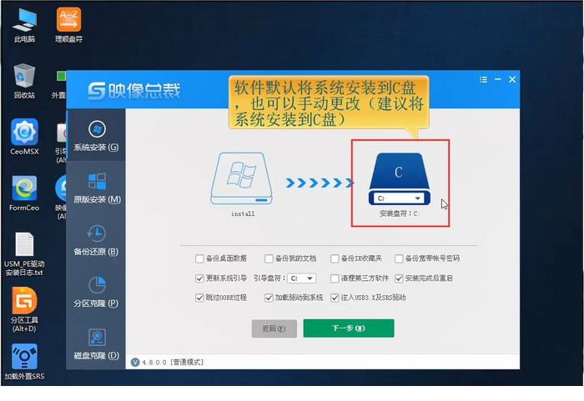The width and height of the screenshot is (584, 401).
Task: Uncheck 更新系统引导 checkbox
Action: tap(199, 278)
